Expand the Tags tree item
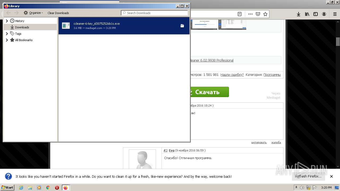This screenshot has height=191, width=340. [7, 33]
